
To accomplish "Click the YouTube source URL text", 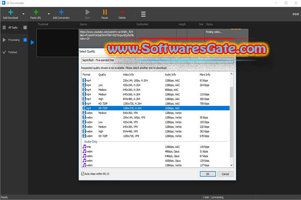I will 107,35.
